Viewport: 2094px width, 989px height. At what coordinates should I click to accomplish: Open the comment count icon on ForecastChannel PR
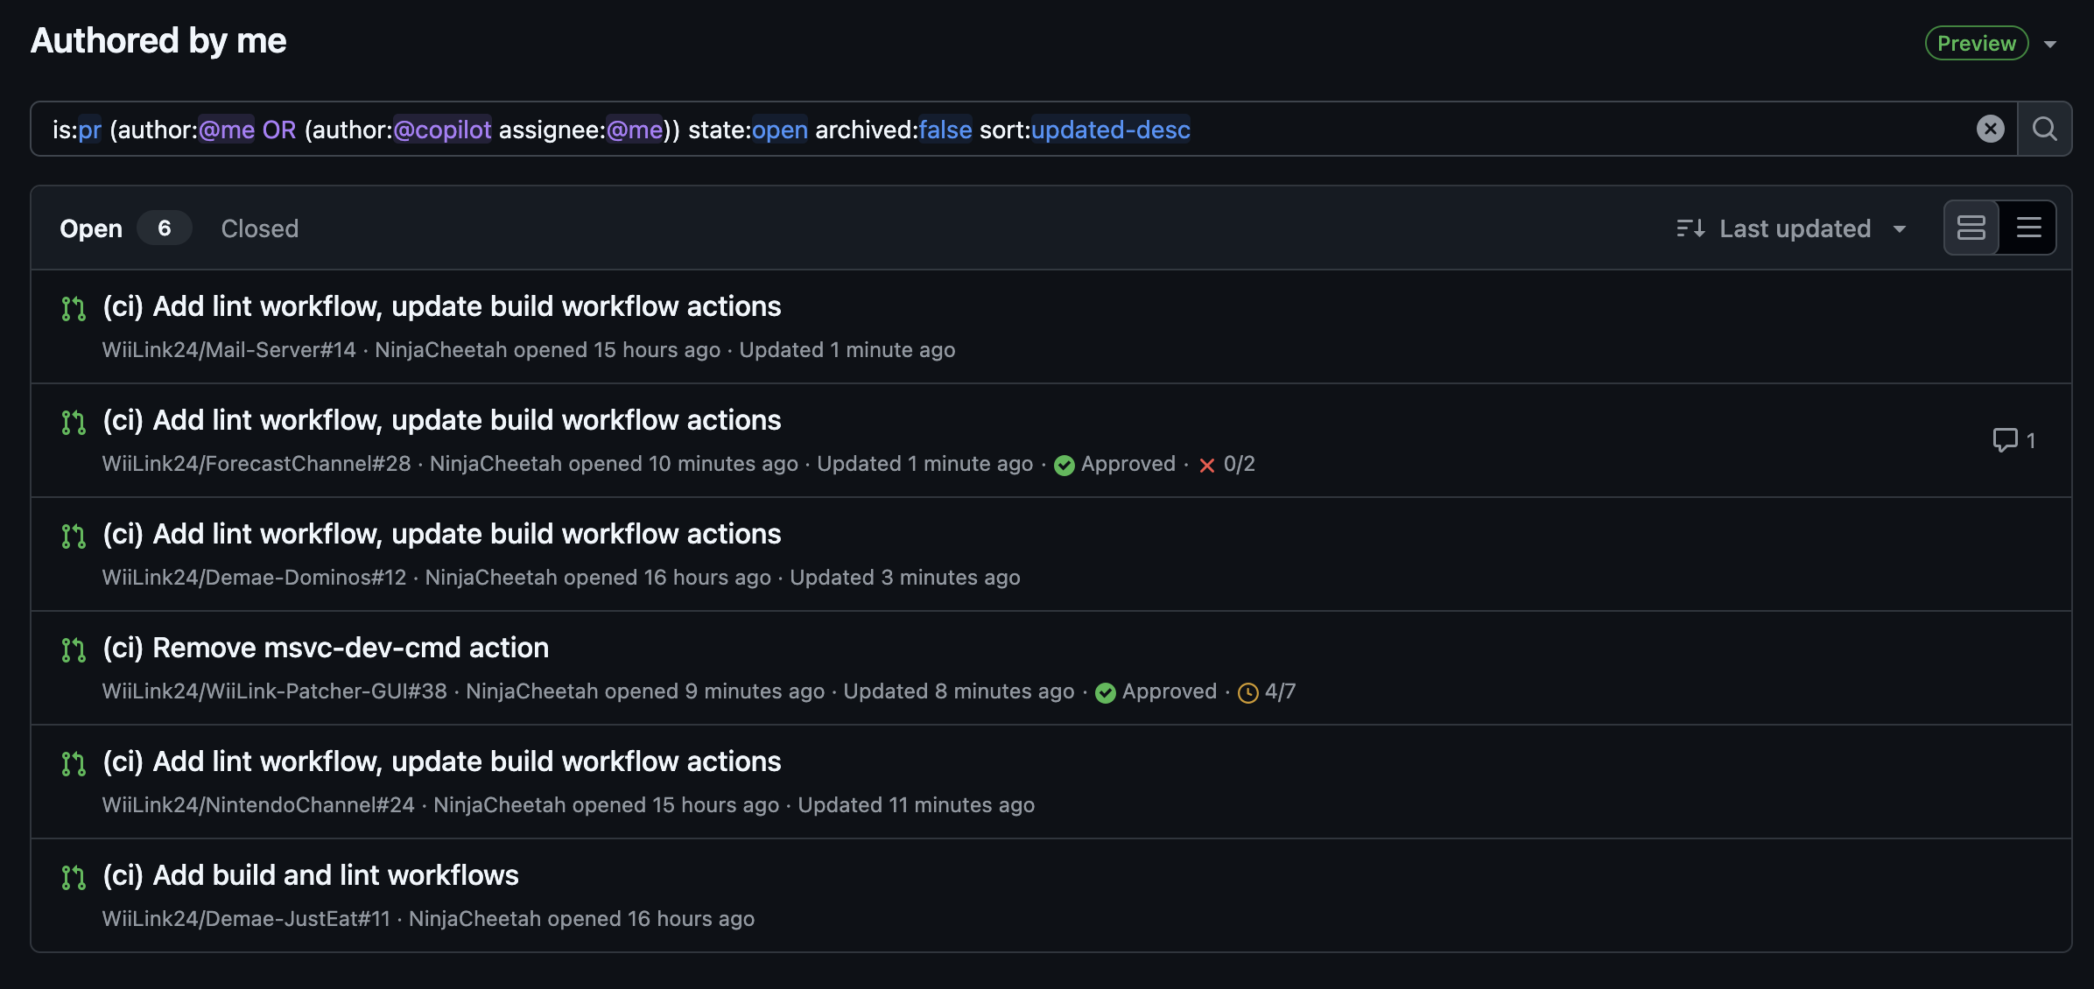[2006, 439]
